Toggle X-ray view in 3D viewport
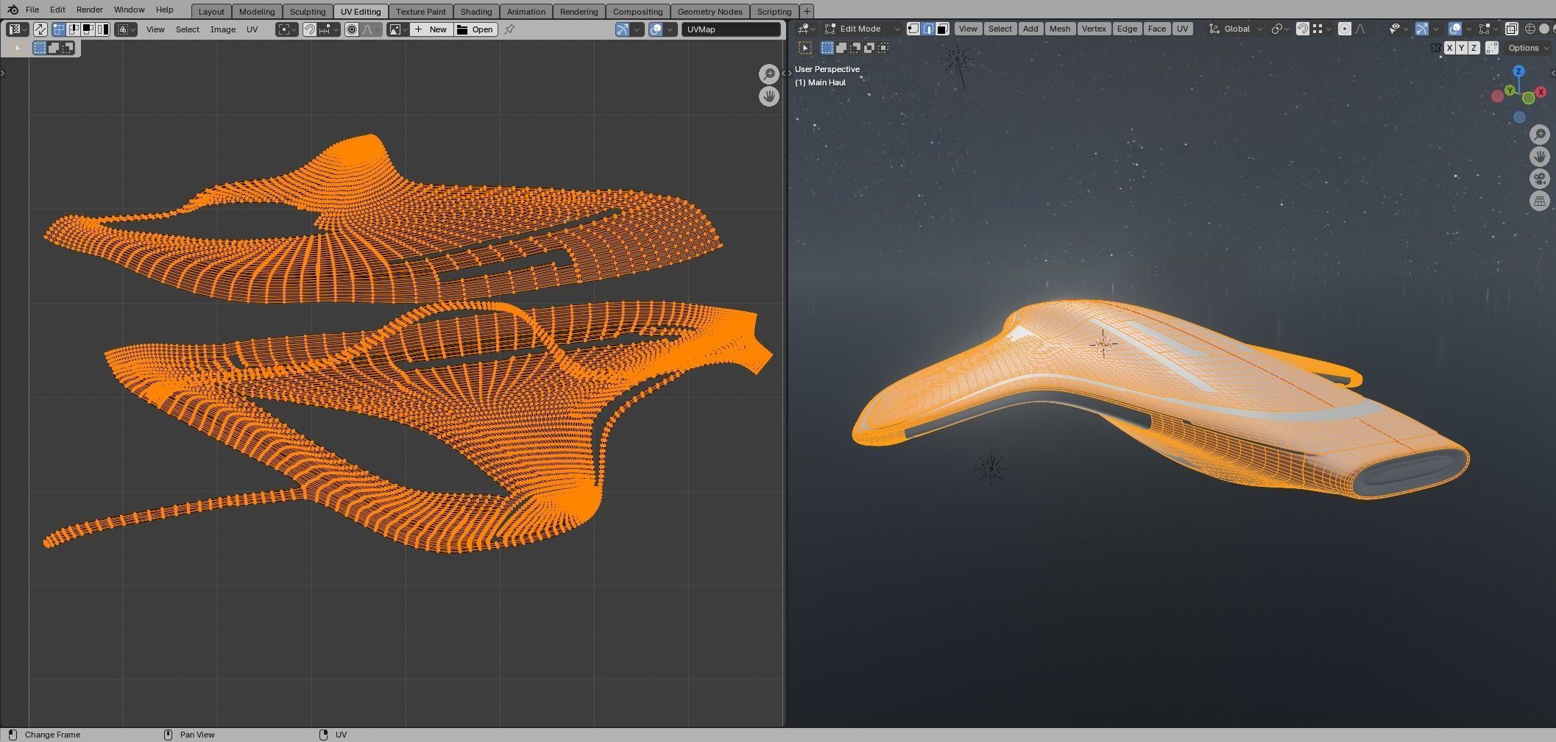1556x742 pixels. pos(1511,29)
